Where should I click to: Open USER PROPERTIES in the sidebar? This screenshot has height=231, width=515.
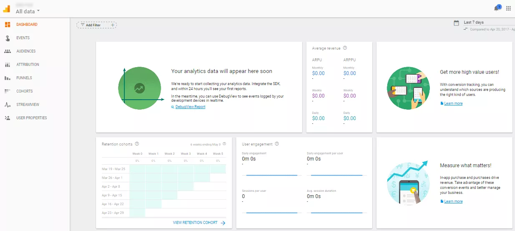32,118
